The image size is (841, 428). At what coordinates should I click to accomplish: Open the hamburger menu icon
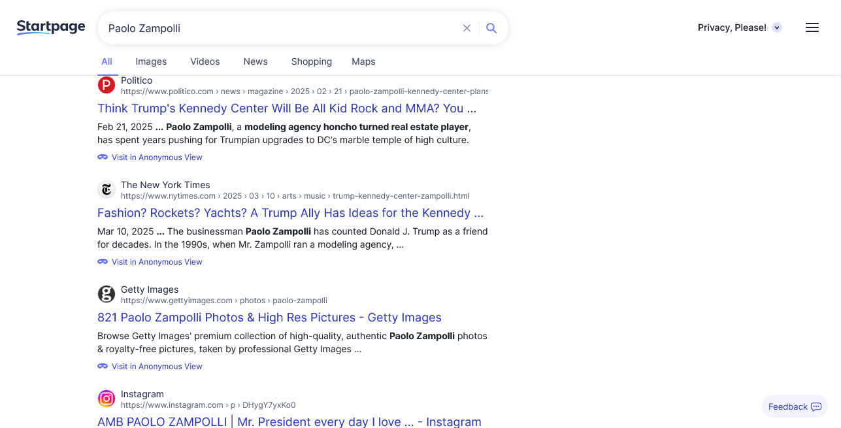coord(812,27)
